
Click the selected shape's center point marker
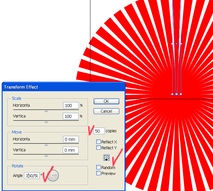pyautogui.click(x=177, y=44)
